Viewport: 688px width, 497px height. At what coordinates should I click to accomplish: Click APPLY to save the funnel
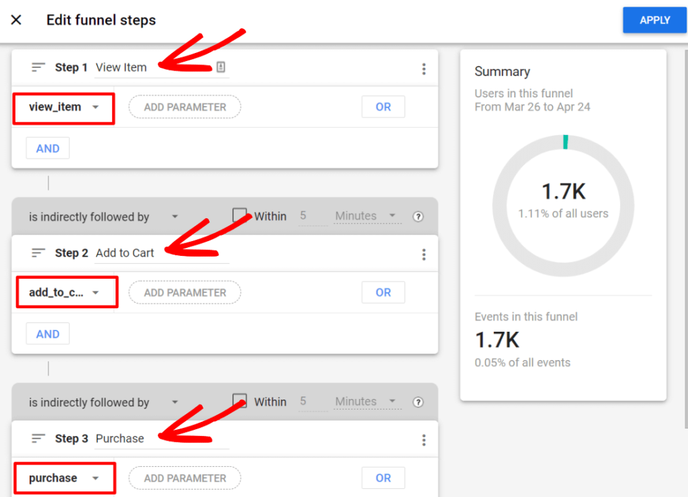pyautogui.click(x=654, y=19)
